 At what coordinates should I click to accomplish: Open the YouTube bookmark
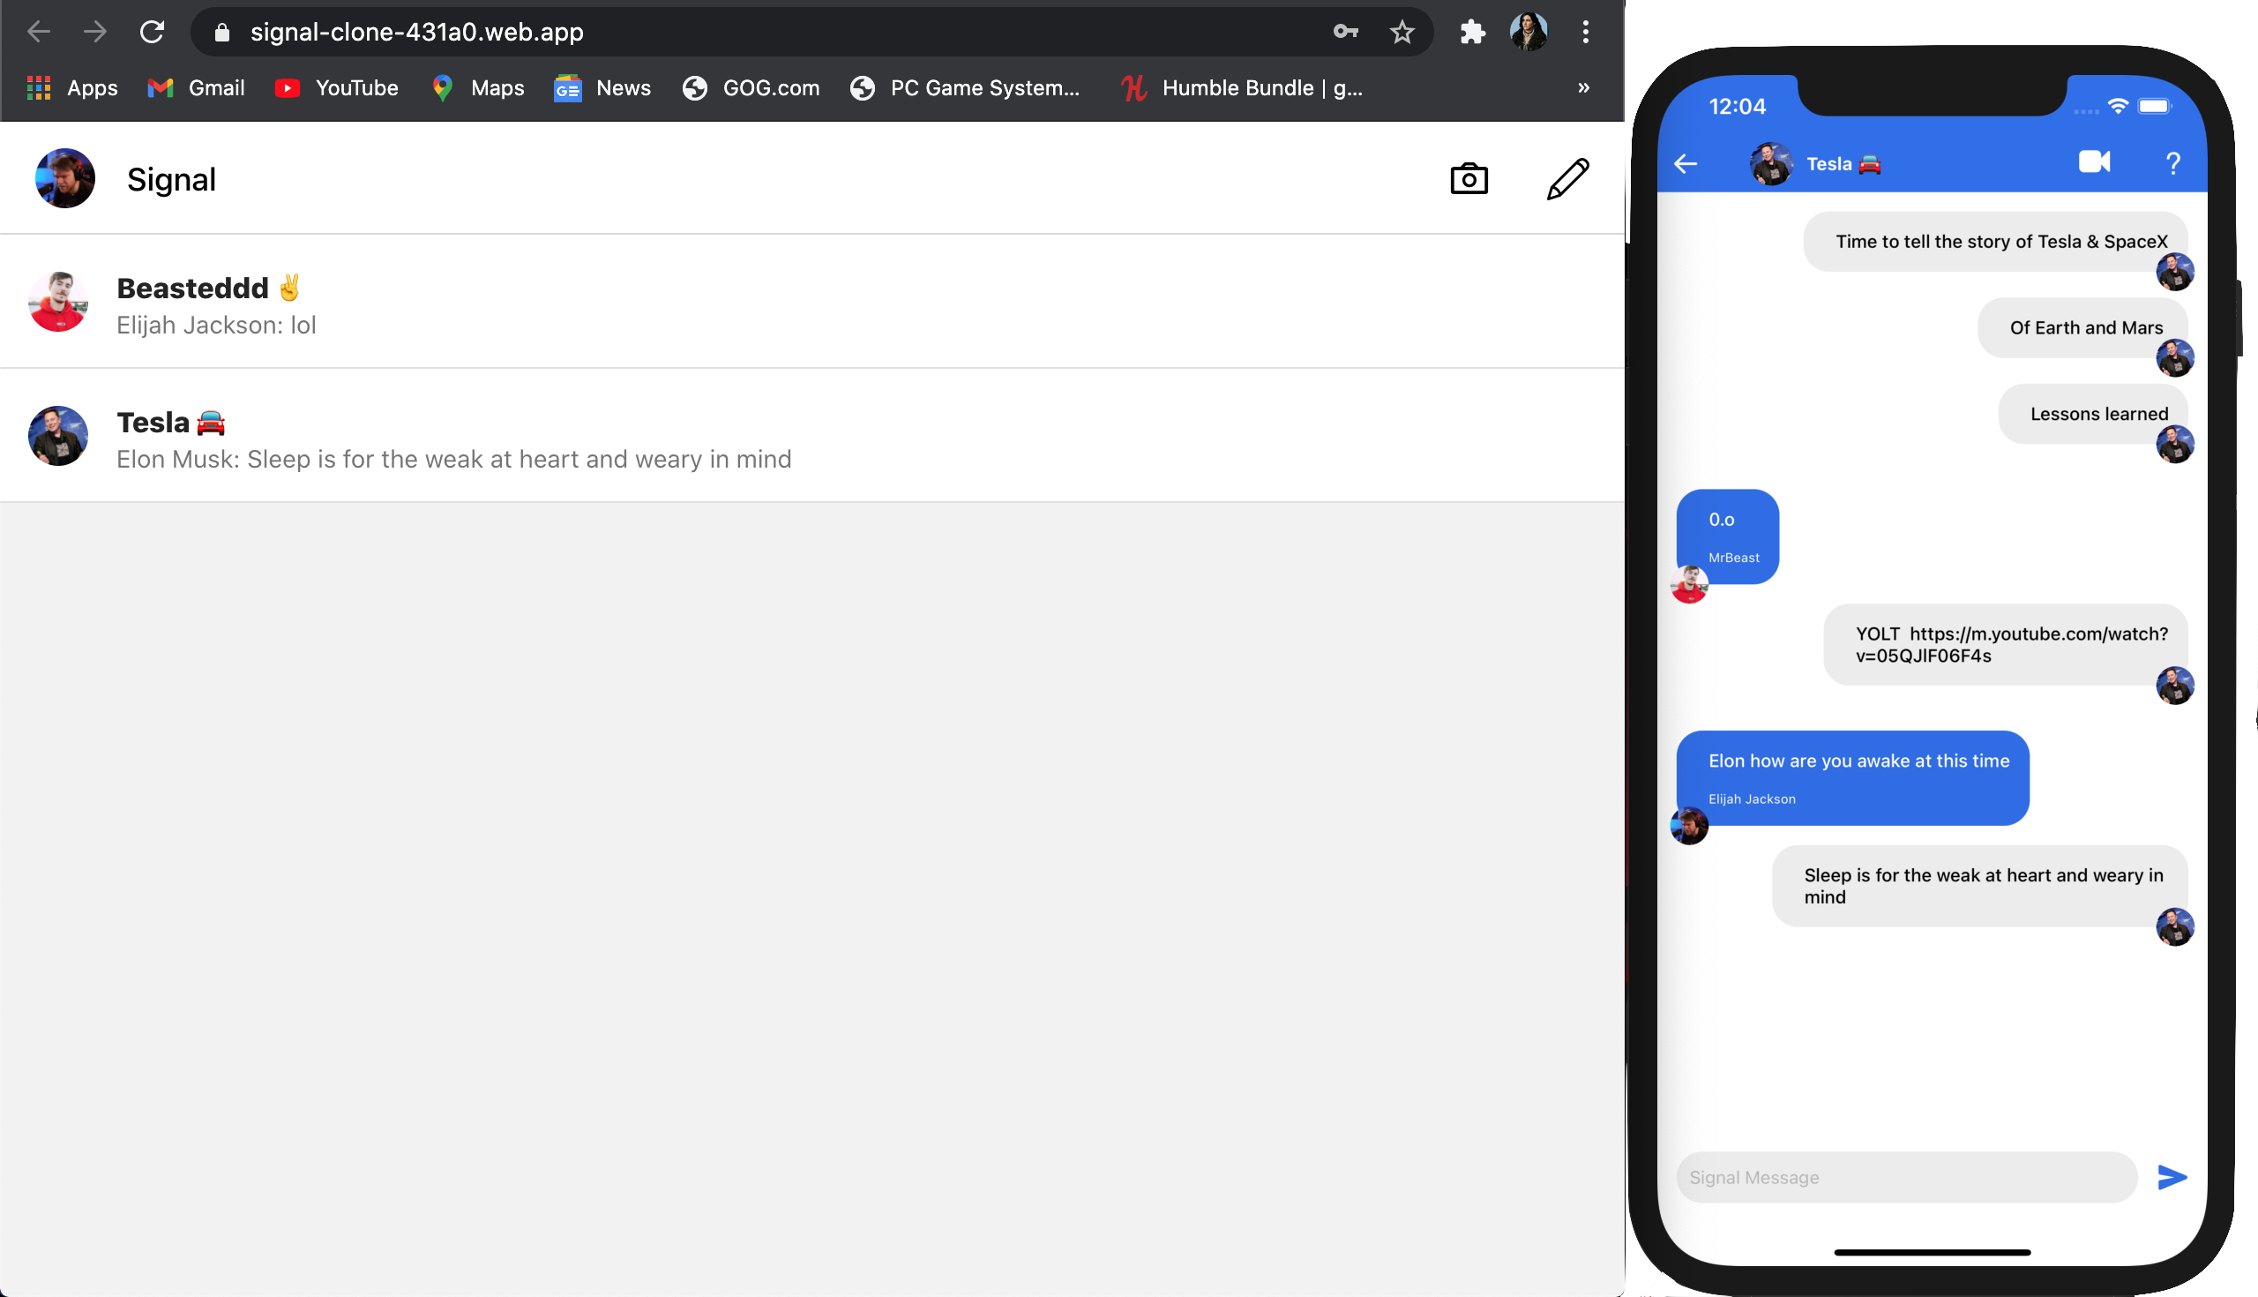tap(337, 87)
